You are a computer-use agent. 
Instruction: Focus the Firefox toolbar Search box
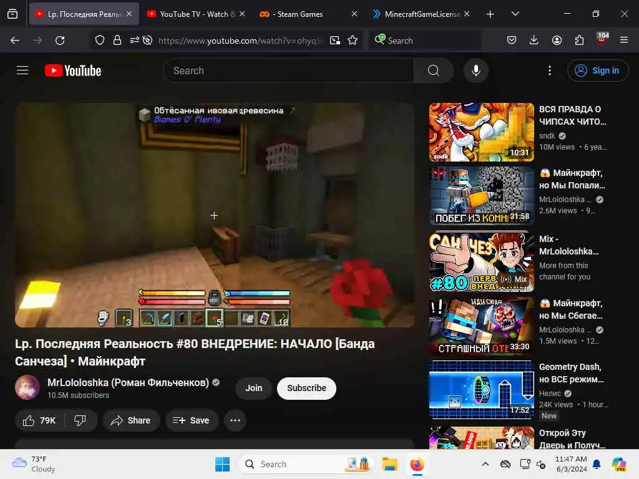tap(425, 41)
